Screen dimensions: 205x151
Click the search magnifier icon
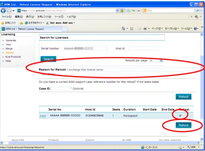197,11
